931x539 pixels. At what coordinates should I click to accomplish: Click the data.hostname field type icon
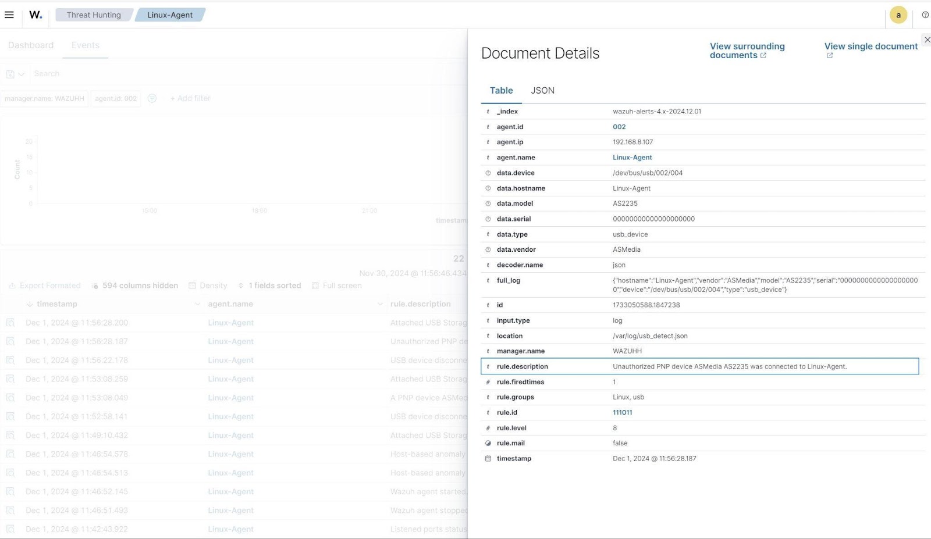[x=488, y=188]
